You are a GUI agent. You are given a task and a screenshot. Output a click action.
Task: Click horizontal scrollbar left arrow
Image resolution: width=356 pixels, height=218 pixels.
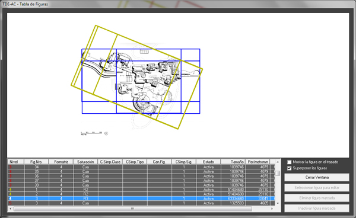pyautogui.click(x=10, y=209)
